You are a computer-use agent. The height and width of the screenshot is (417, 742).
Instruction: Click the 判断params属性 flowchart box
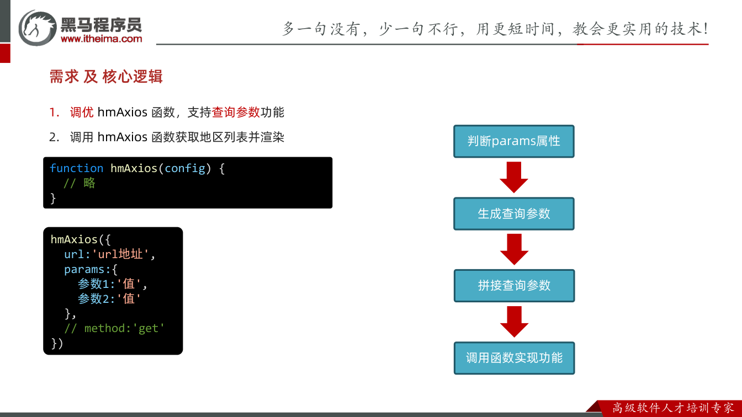(x=514, y=141)
